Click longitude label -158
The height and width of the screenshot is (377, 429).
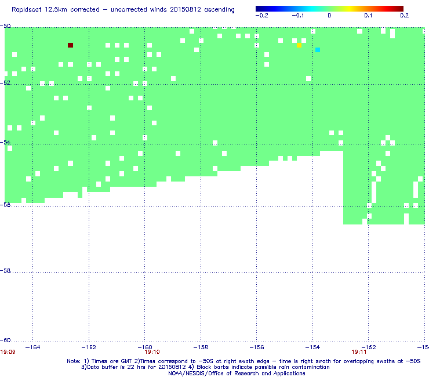201,347
